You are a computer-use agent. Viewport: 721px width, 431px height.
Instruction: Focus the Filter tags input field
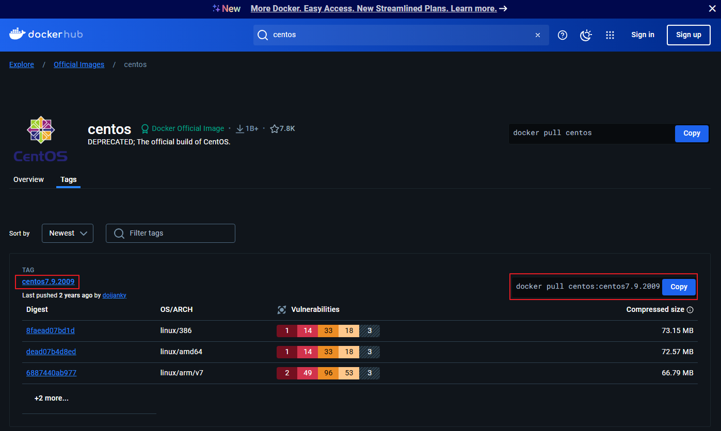click(170, 233)
